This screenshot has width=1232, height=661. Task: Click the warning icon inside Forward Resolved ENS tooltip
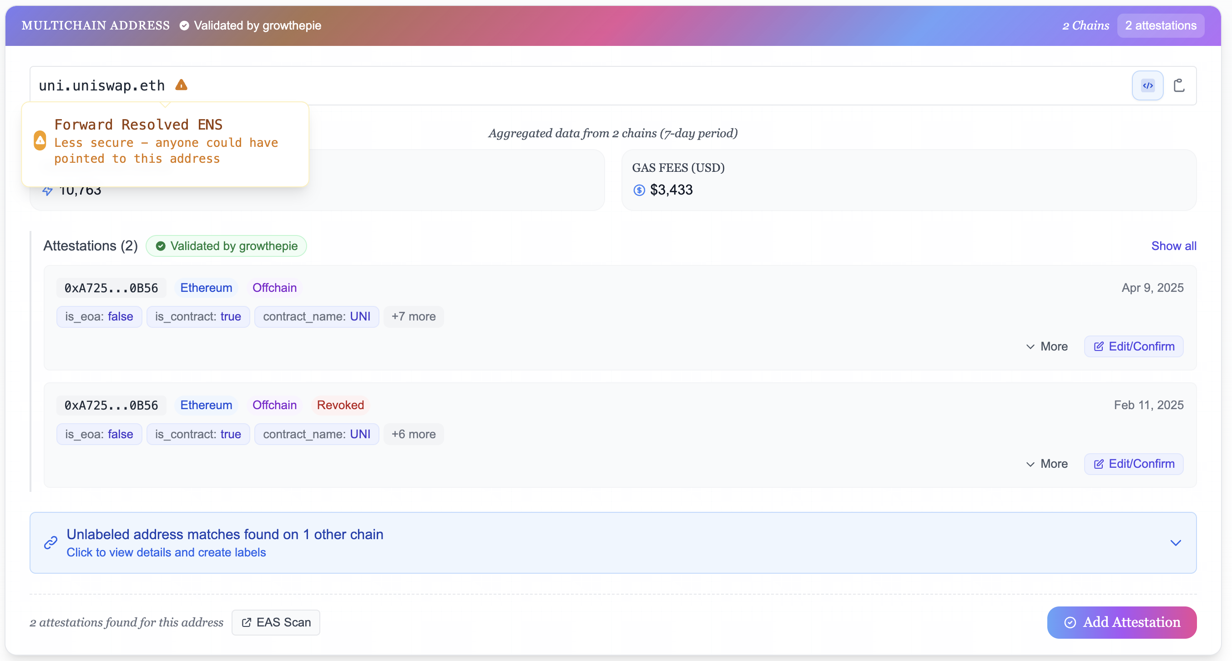(40, 140)
